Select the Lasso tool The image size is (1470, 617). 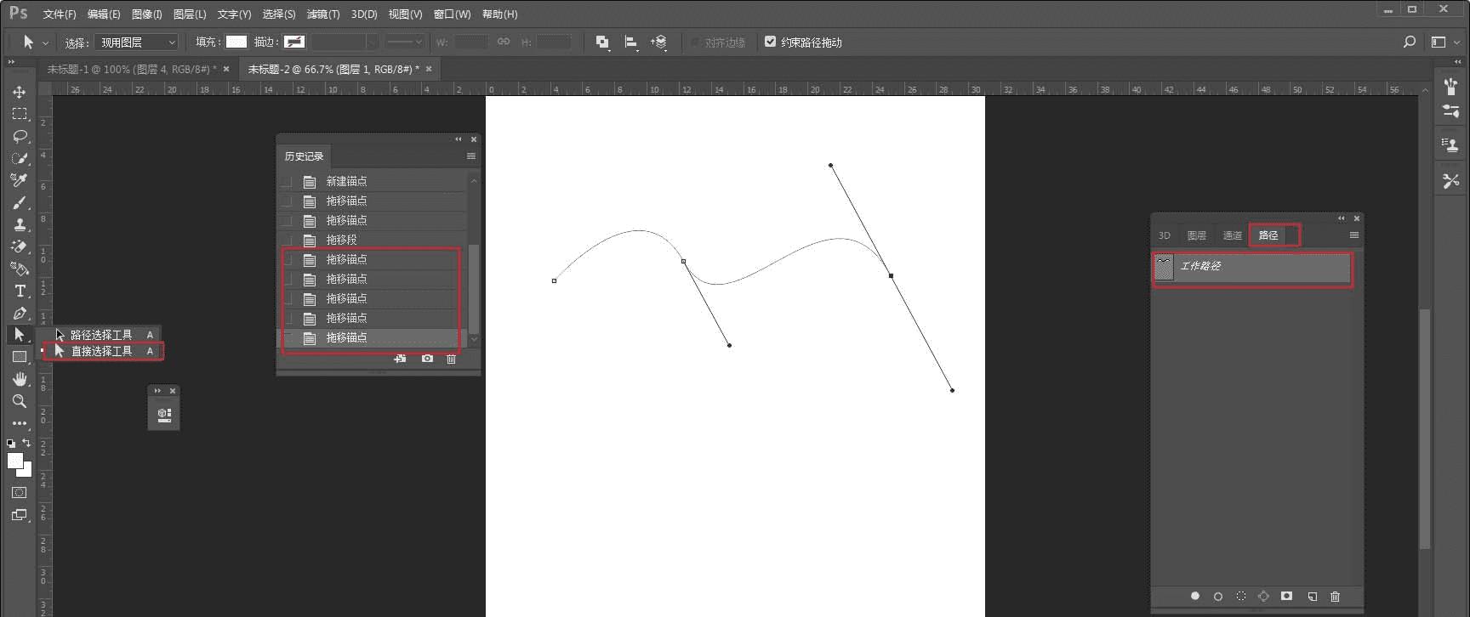point(19,136)
